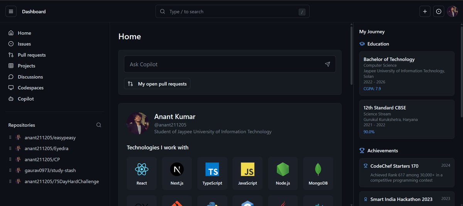Screen dimensions: 463x206
Task: Open Codespaces in the sidebar
Action: point(54,88)
